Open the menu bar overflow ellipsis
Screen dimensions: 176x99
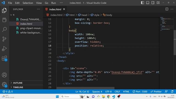point(61,3)
